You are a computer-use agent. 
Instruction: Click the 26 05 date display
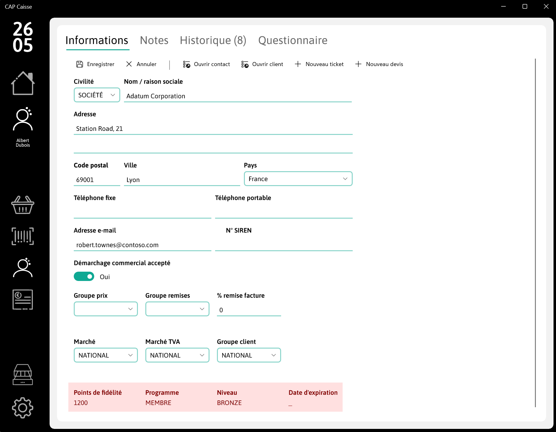[23, 37]
